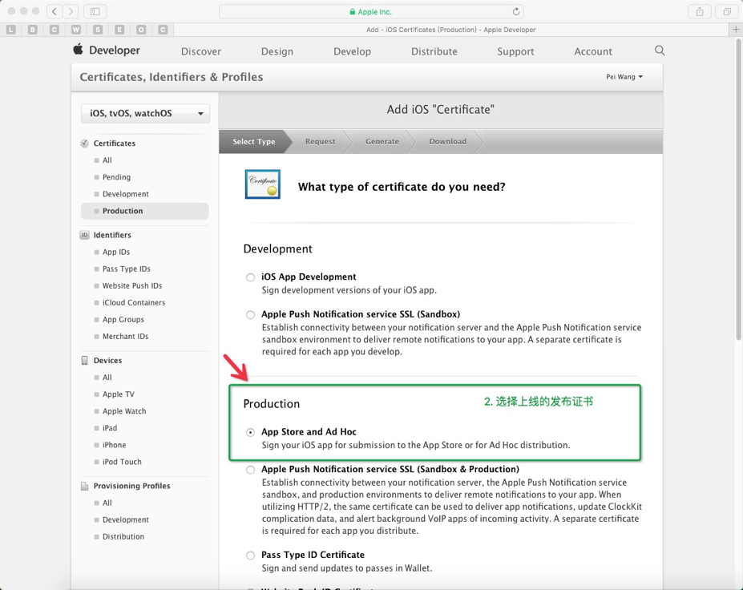743x590 pixels.
Task: Select App Store and Ad Hoc radio button
Action: (250, 432)
